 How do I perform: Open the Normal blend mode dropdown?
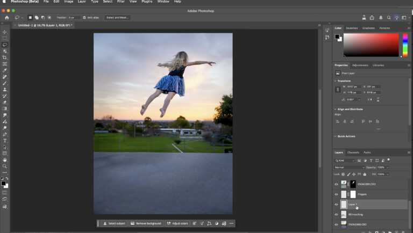coord(349,168)
